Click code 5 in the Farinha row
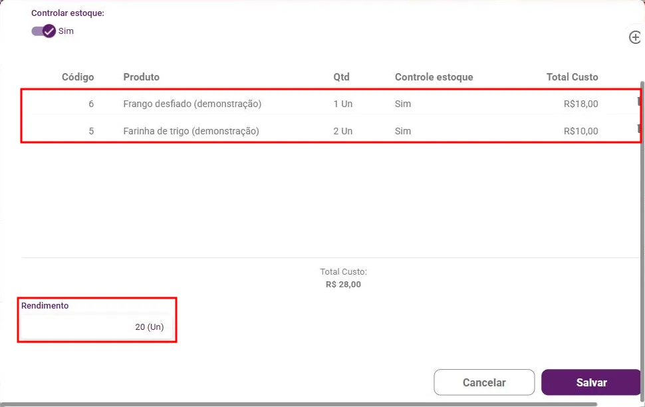 [91, 131]
